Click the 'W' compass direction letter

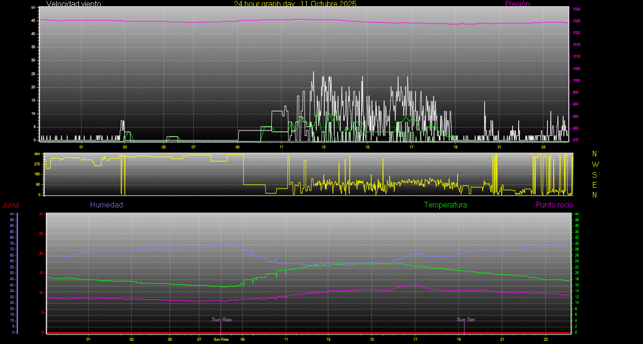point(595,164)
